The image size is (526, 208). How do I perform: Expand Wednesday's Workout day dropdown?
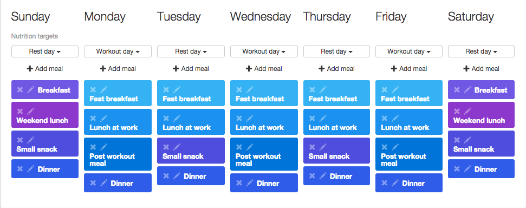click(x=264, y=51)
